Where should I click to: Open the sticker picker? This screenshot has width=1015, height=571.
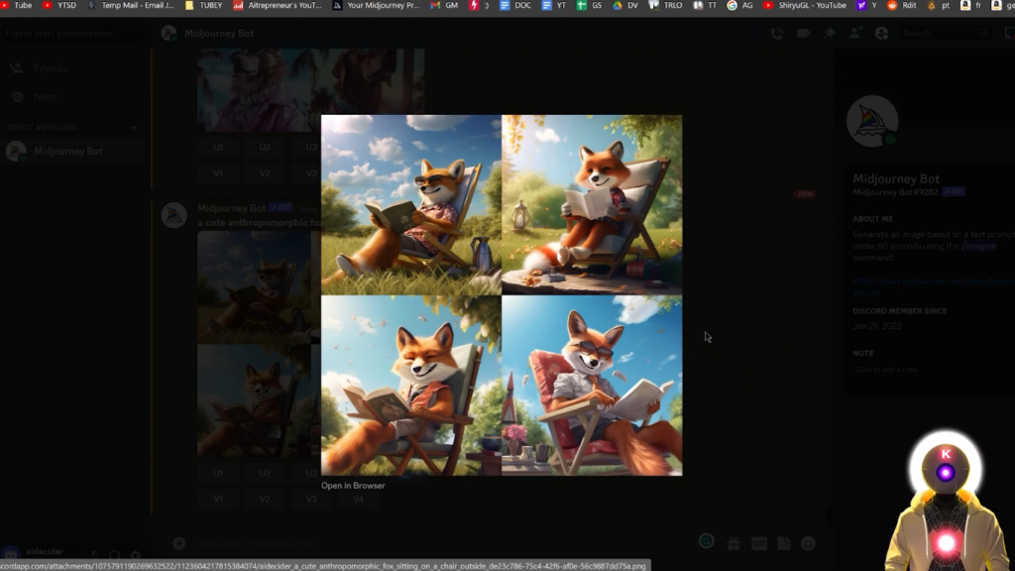tap(784, 544)
